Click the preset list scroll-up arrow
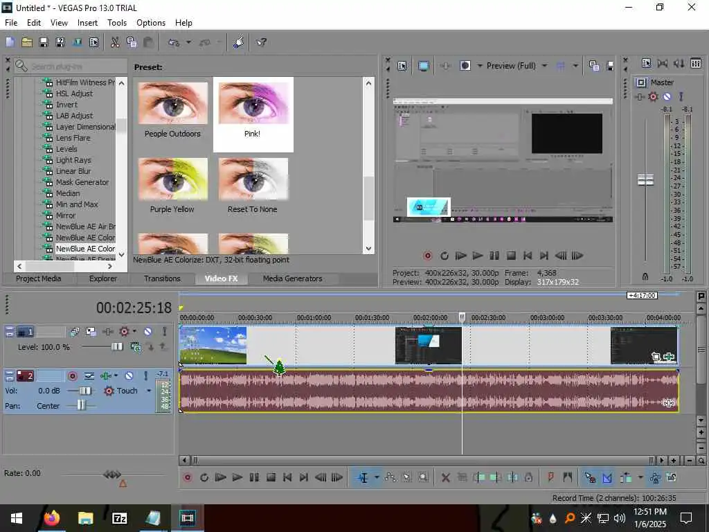Screen dimensions: 709x532 (368, 83)
